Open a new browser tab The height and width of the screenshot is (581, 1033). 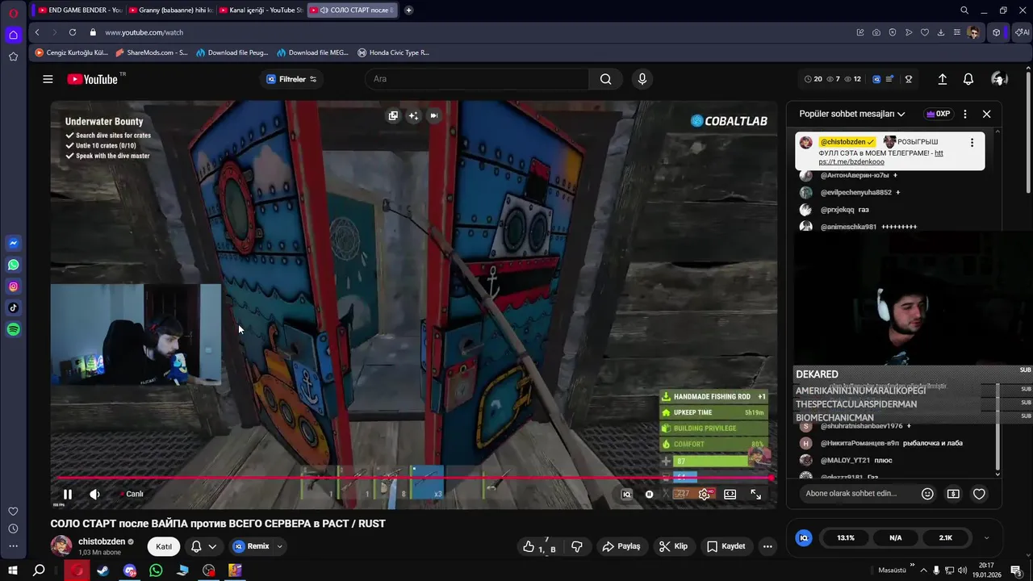pos(408,10)
